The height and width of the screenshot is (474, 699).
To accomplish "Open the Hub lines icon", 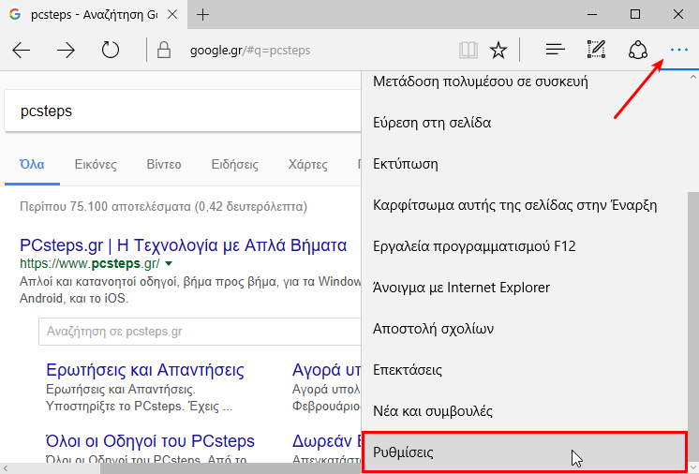I will (x=555, y=50).
